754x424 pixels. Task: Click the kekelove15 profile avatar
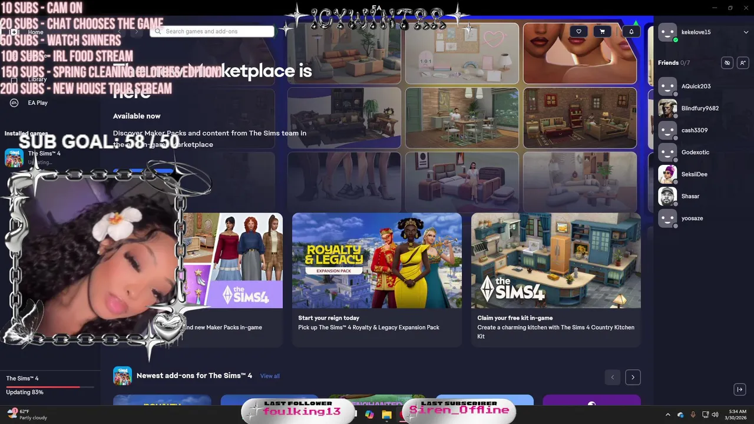[667, 32]
